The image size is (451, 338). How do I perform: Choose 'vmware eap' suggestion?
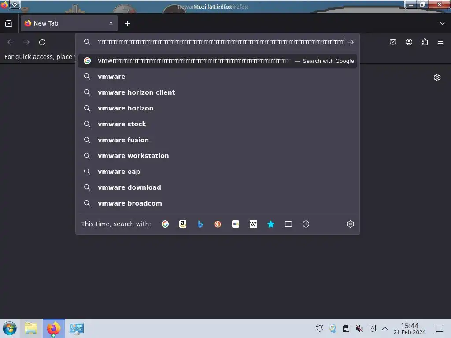point(218,172)
